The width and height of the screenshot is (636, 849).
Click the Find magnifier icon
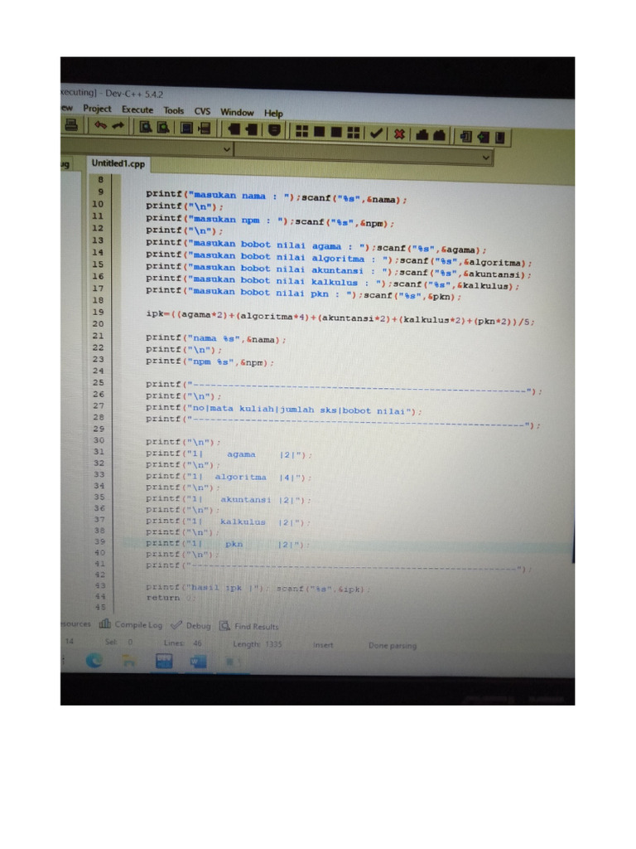(145, 127)
